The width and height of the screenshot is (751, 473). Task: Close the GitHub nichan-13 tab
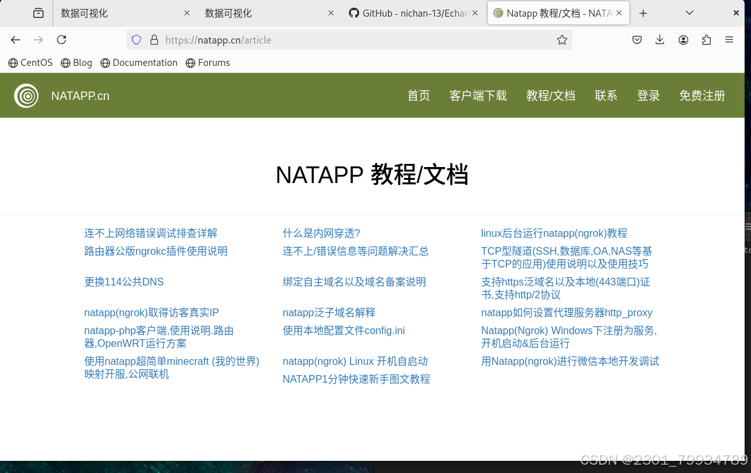475,13
